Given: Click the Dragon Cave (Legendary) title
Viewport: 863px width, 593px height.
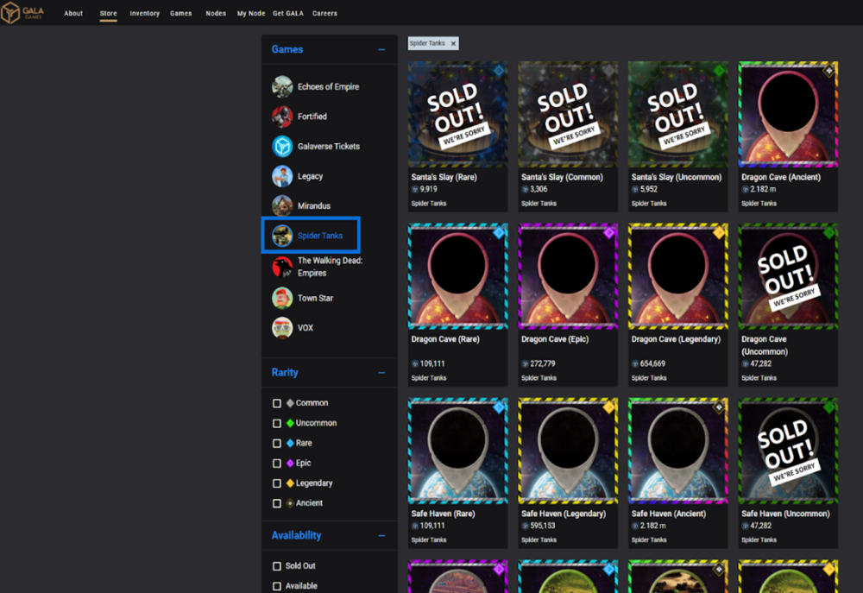Looking at the screenshot, I should coord(676,339).
